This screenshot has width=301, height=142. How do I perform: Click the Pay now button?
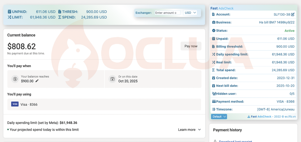pyautogui.click(x=191, y=46)
